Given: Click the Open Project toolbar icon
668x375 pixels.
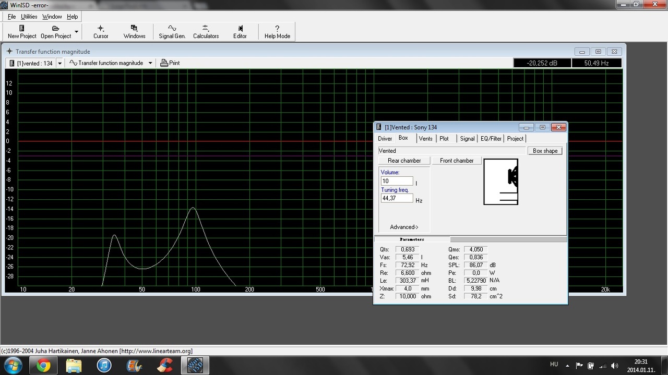Looking at the screenshot, I should pos(55,32).
